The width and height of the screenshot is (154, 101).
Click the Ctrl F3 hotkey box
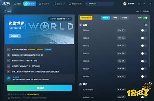[x=121, y=46]
